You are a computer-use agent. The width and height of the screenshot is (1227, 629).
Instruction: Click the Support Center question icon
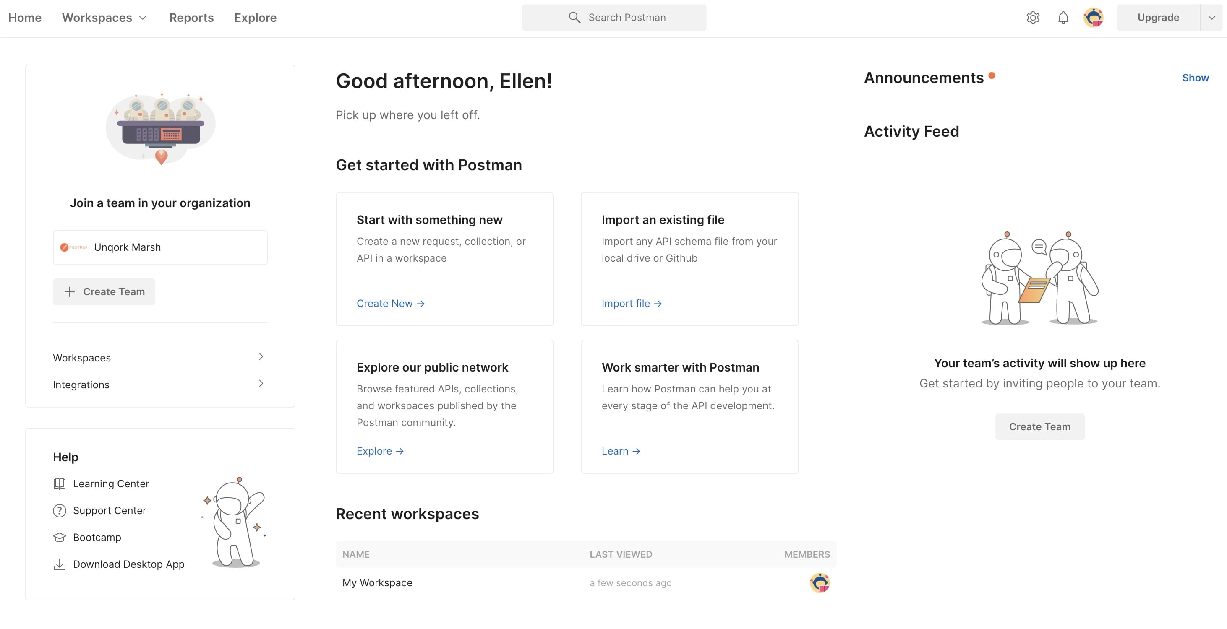[x=60, y=510]
